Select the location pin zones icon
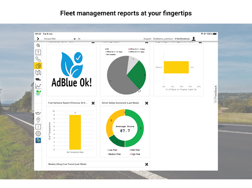 pyautogui.click(x=38, y=120)
